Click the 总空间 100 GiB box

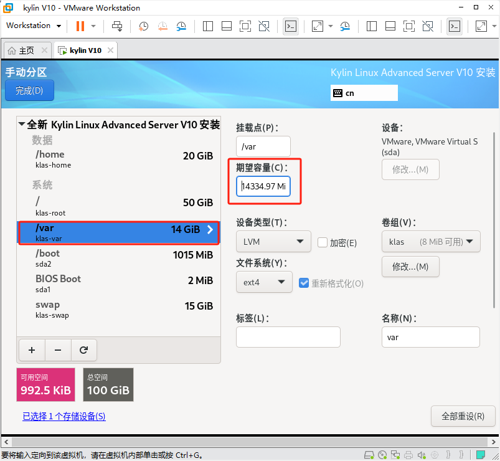[x=108, y=384]
